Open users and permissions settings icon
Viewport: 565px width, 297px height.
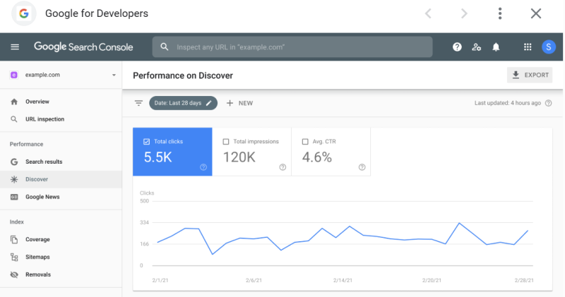tap(476, 47)
